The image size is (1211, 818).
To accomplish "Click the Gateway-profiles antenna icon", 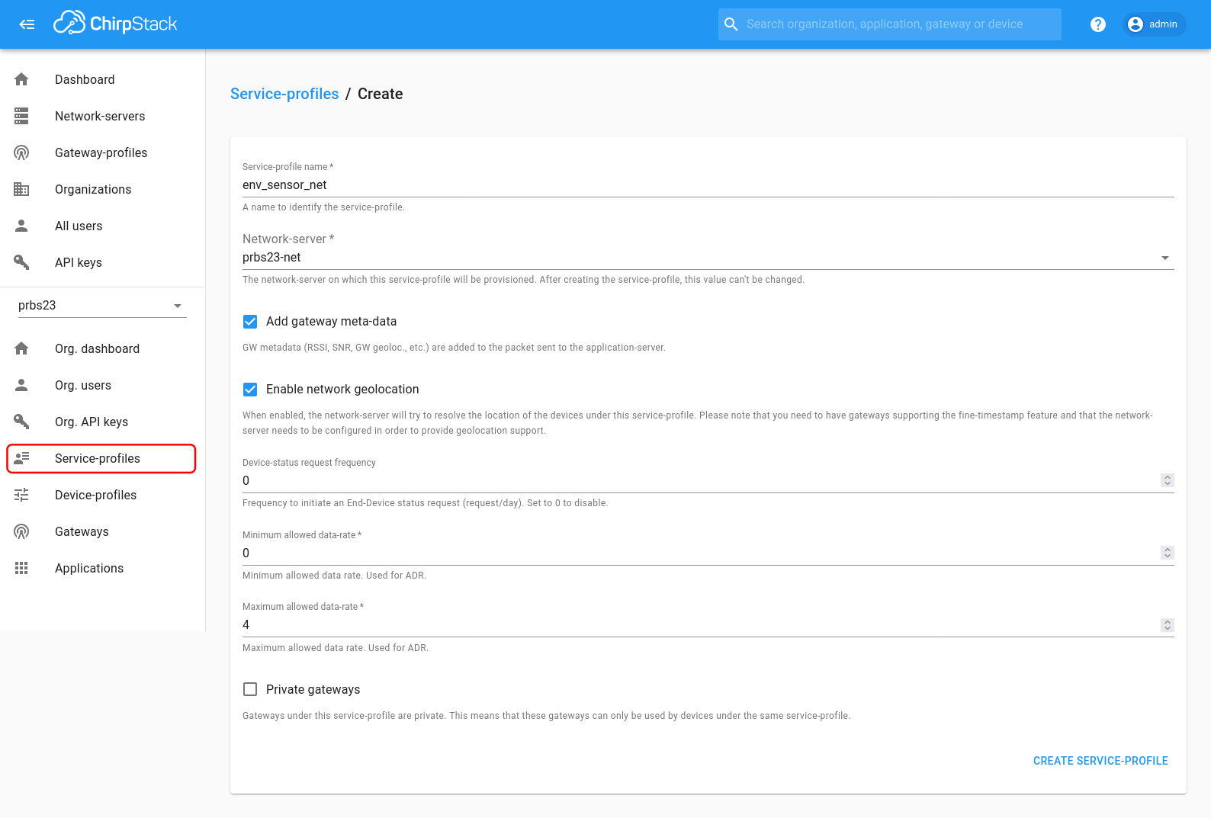I will click(x=21, y=152).
